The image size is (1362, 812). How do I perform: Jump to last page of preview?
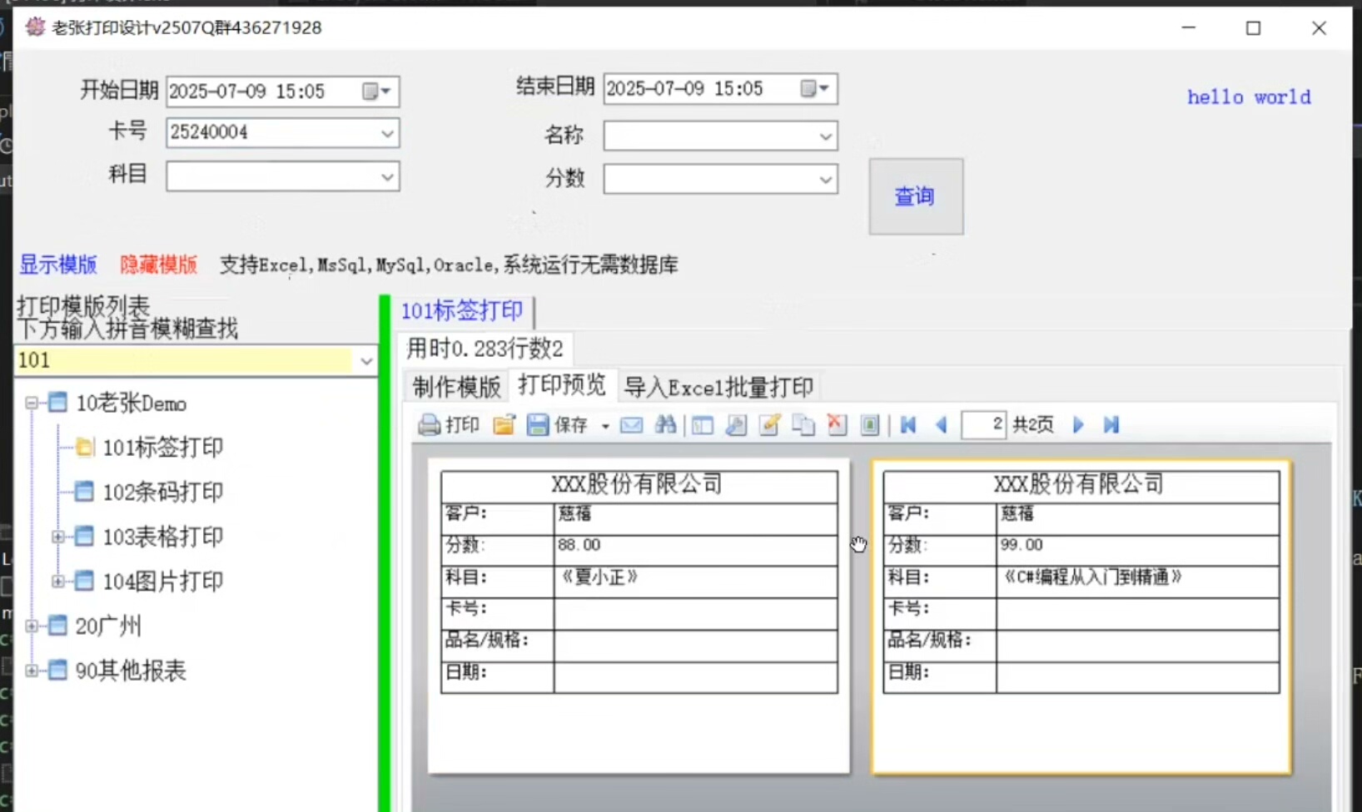[1111, 425]
